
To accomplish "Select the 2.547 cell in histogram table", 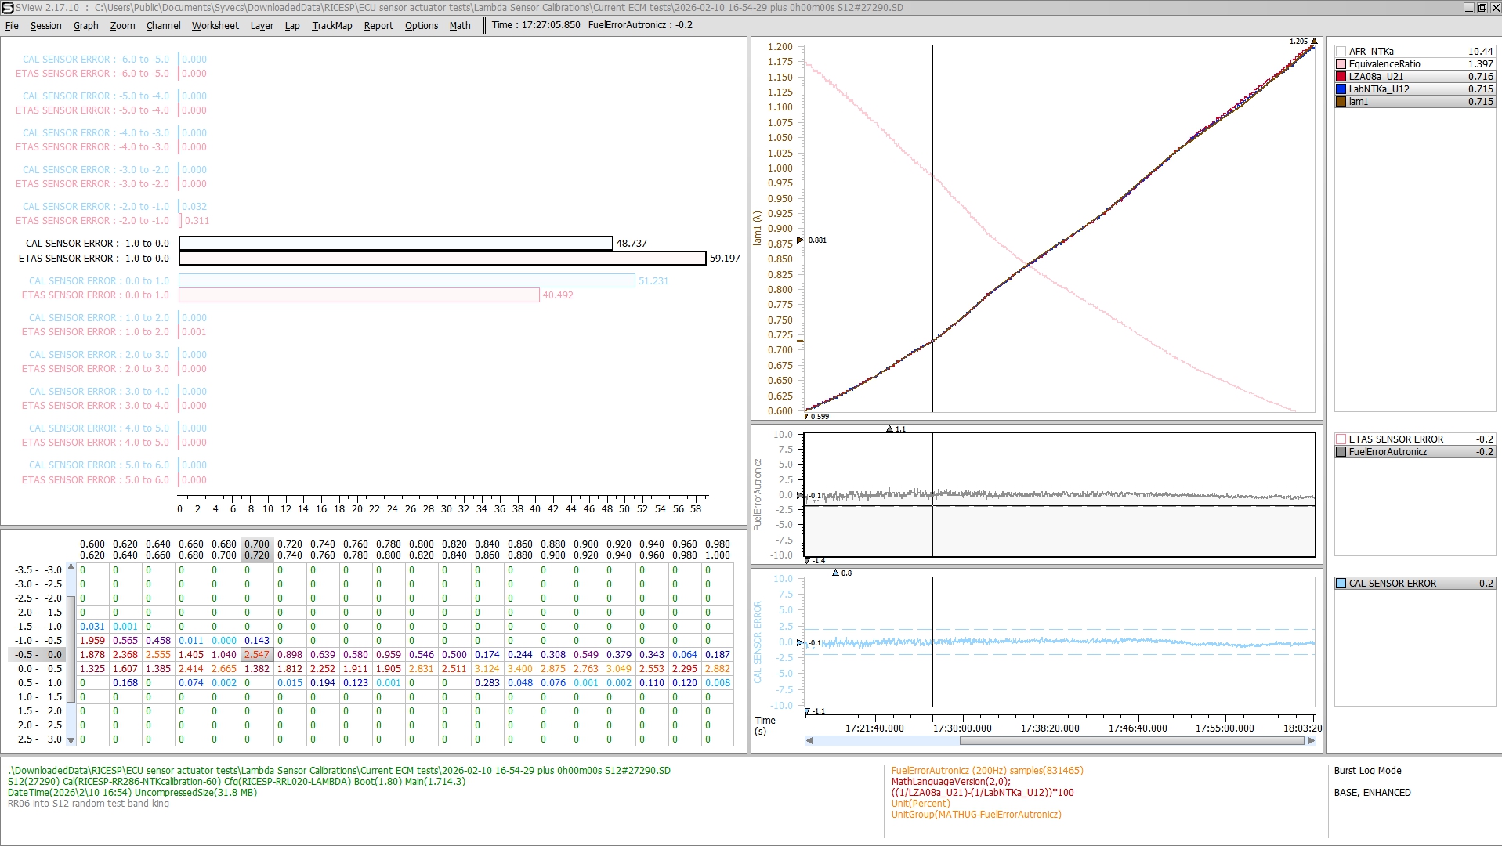I will click(256, 655).
